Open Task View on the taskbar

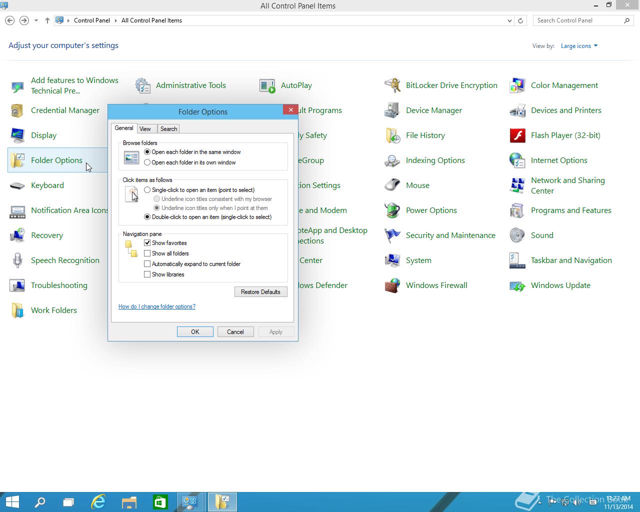coord(68,502)
